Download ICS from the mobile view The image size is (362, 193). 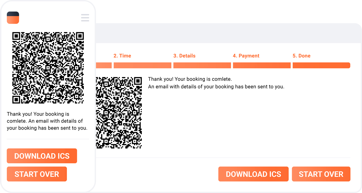[x=42, y=156]
